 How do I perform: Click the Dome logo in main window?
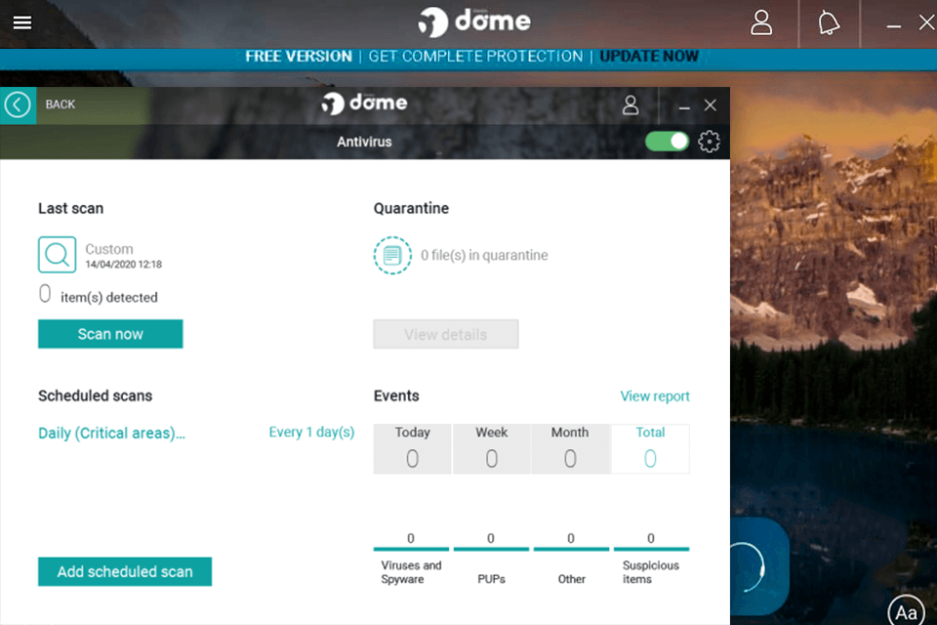(x=474, y=22)
